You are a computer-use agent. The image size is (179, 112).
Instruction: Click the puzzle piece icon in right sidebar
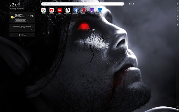pos(177,16)
